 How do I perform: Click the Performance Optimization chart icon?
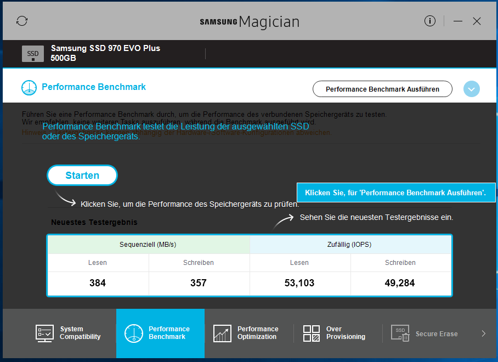point(222,333)
